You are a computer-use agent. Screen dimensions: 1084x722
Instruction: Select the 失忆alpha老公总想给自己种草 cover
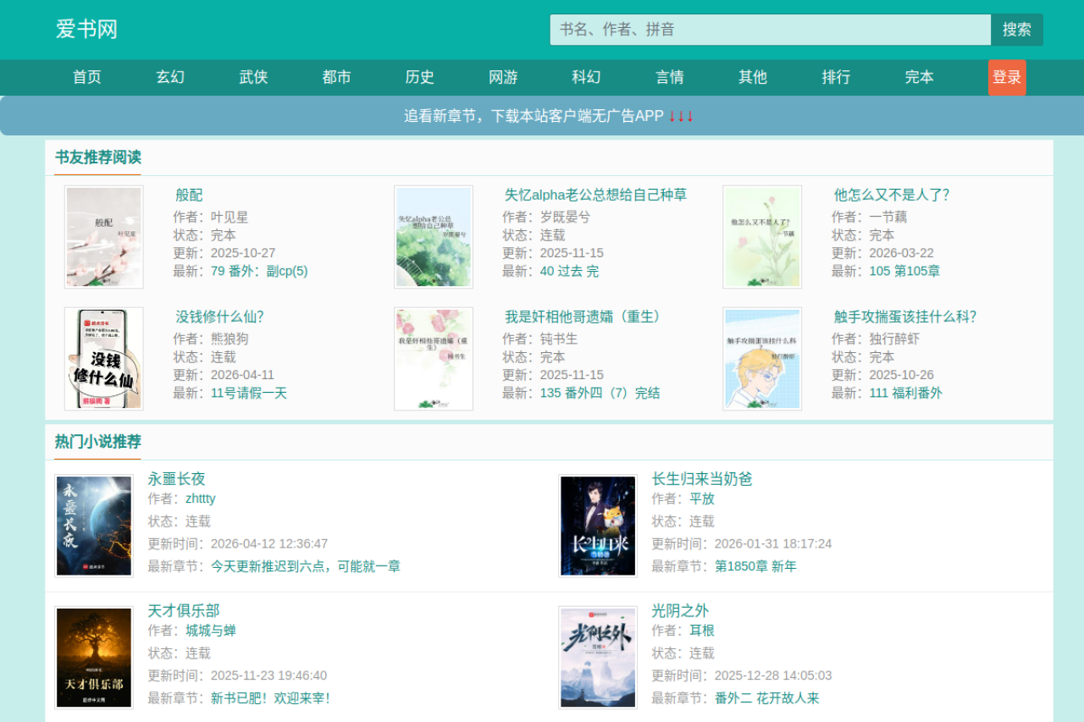pos(433,237)
